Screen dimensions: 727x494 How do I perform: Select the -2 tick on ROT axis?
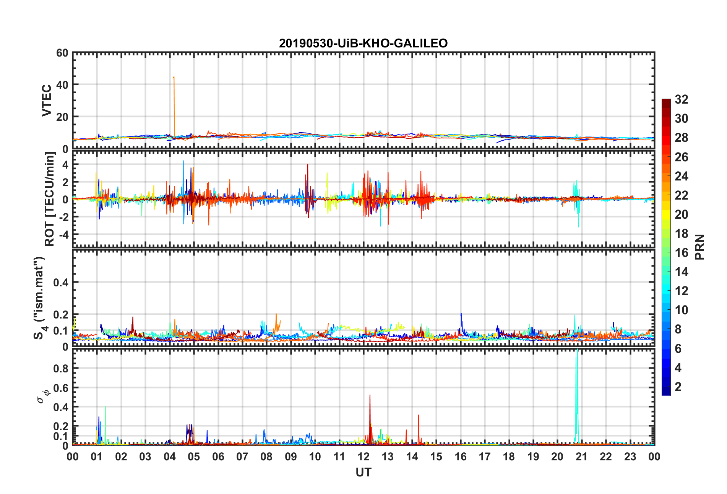[x=63, y=217]
